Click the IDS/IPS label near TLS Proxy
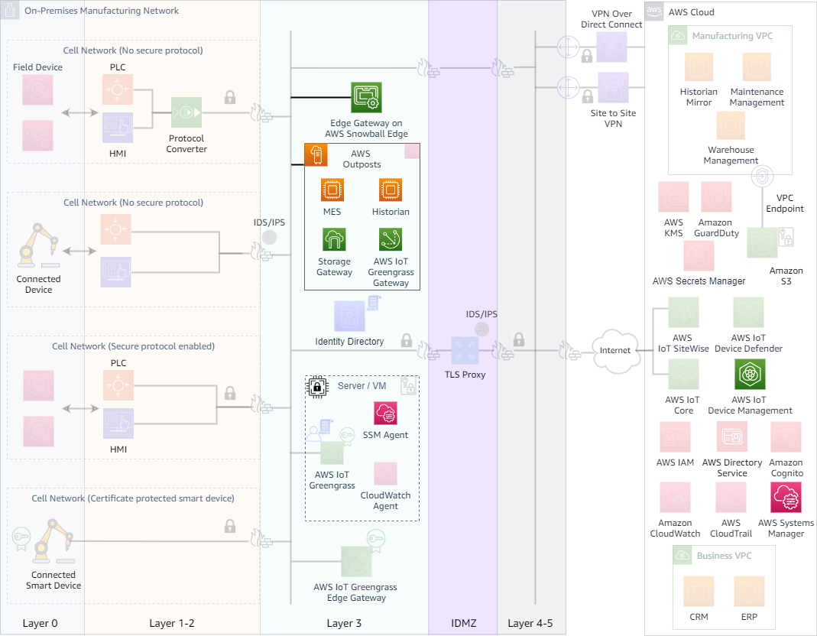The height and width of the screenshot is (636, 817). click(x=481, y=314)
